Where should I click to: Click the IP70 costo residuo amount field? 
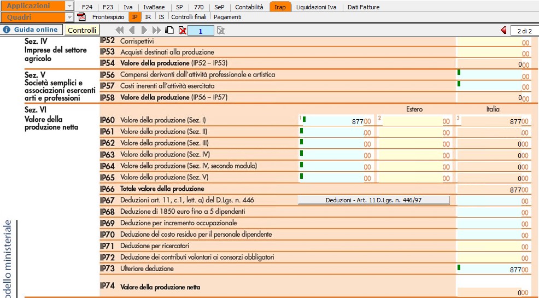[493, 235]
